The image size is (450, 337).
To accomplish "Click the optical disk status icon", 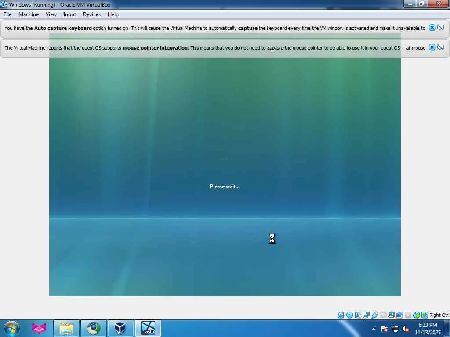I will (349, 315).
